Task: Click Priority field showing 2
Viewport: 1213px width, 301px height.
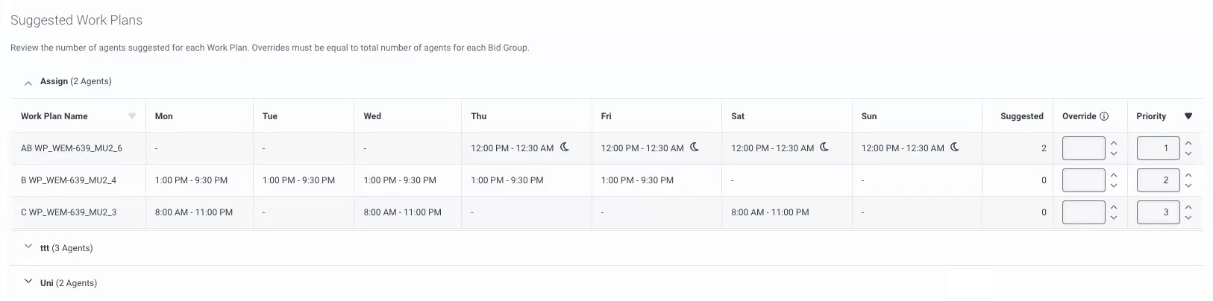Action: [x=1158, y=180]
